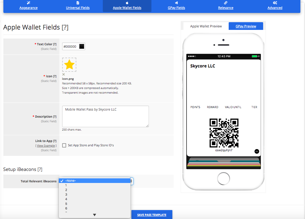Viewport: 305px width, 219px height.
Task: Switch to the GPay Preview tab
Action: 246,26
